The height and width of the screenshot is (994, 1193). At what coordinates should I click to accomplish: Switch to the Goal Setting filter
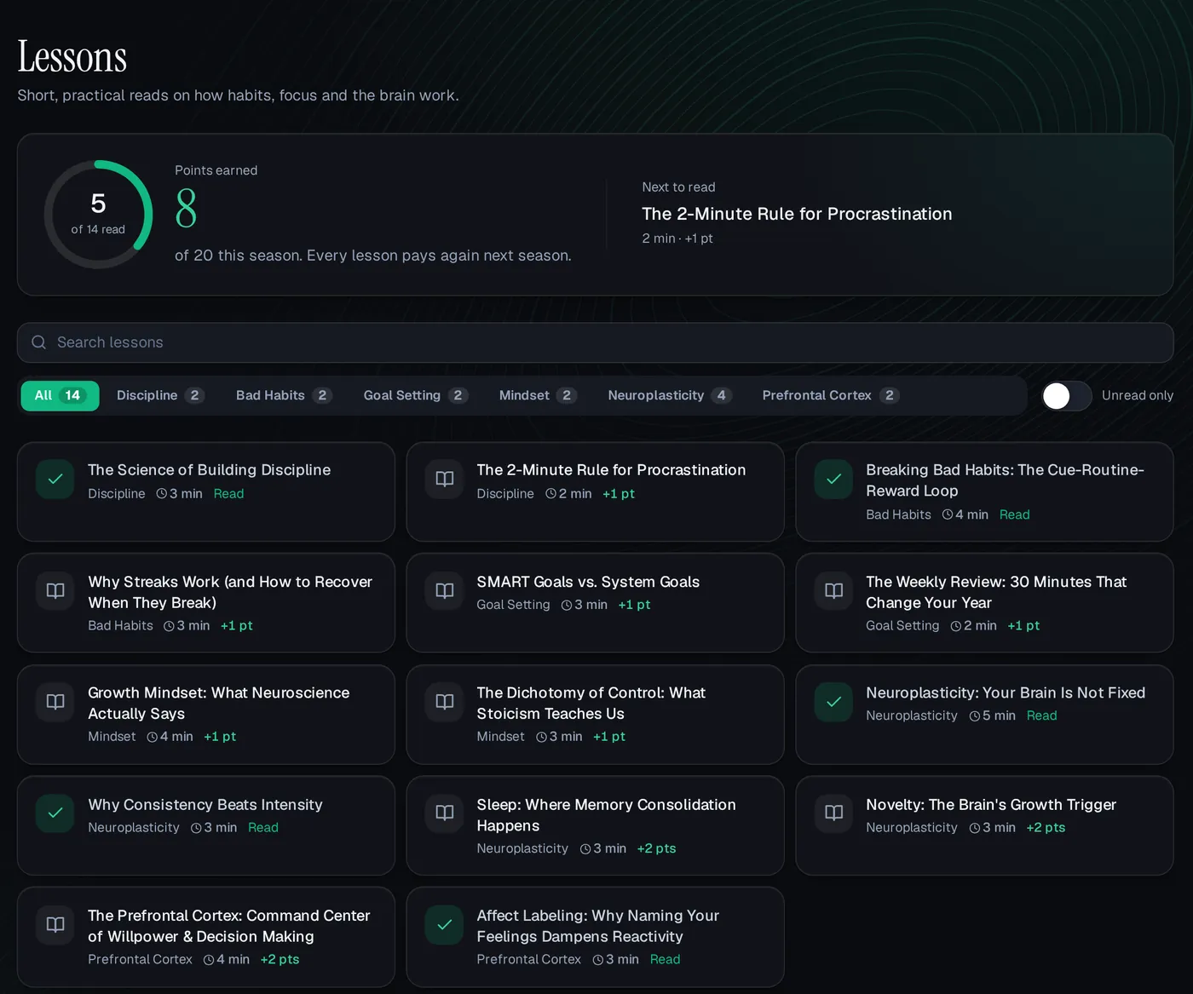pyautogui.click(x=415, y=396)
